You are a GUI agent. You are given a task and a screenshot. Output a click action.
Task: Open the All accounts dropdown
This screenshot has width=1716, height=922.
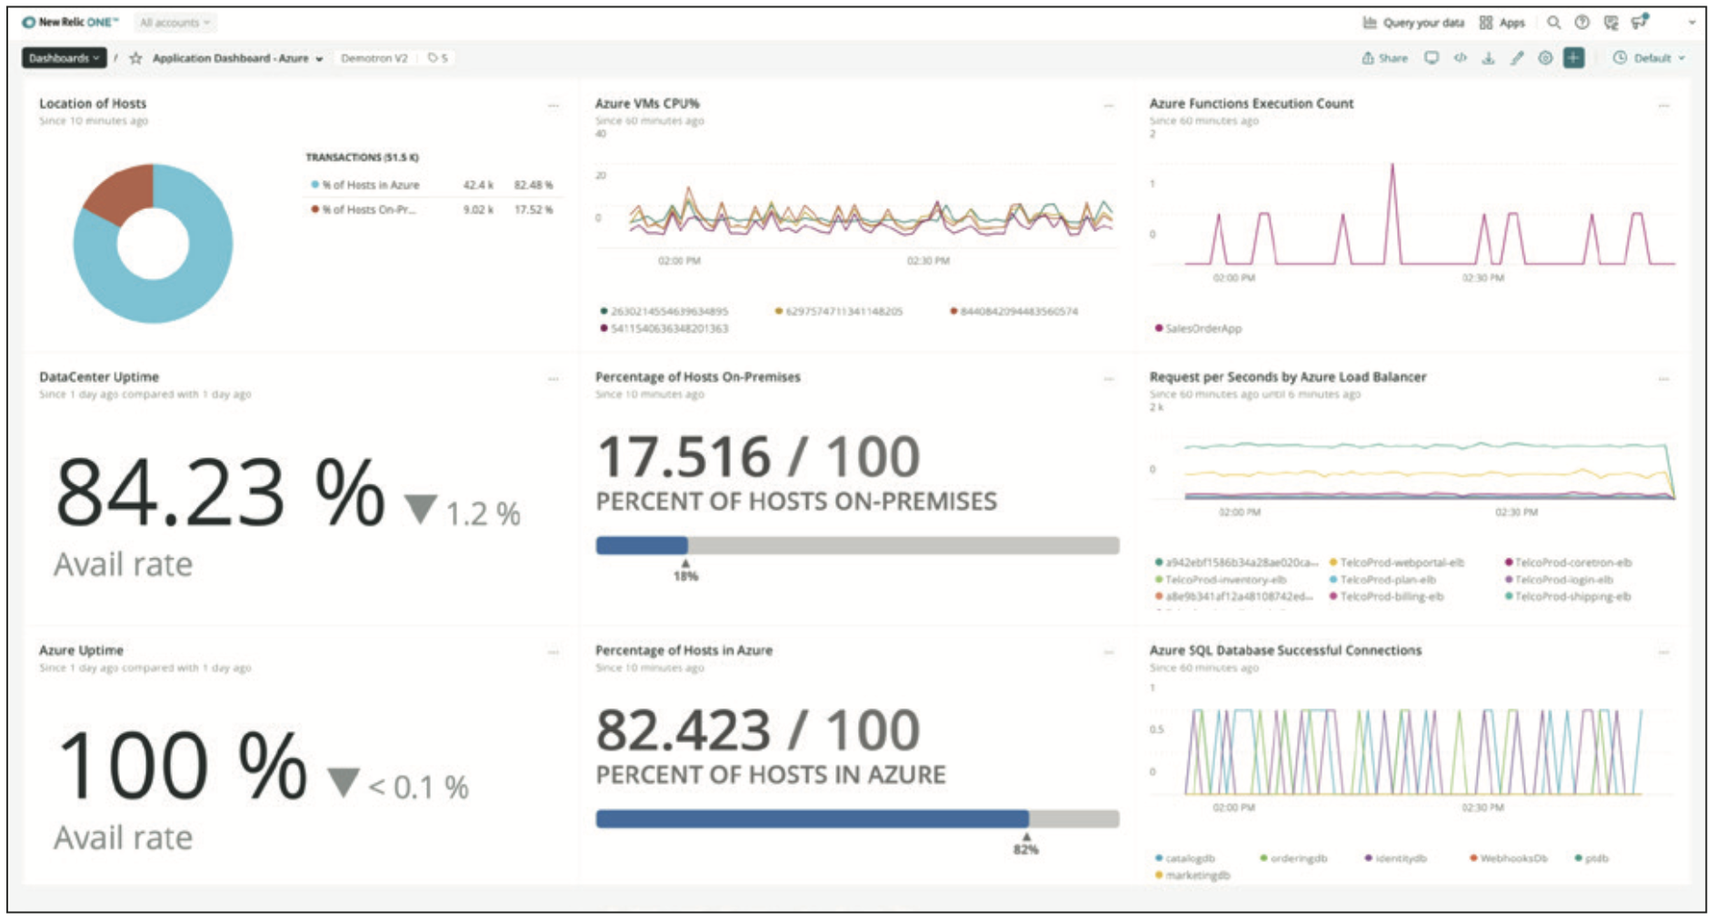coord(175,22)
